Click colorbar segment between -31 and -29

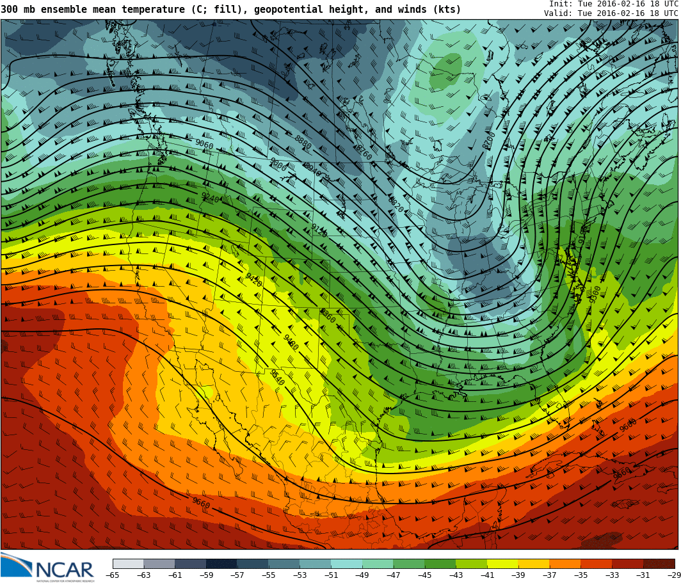(659, 563)
